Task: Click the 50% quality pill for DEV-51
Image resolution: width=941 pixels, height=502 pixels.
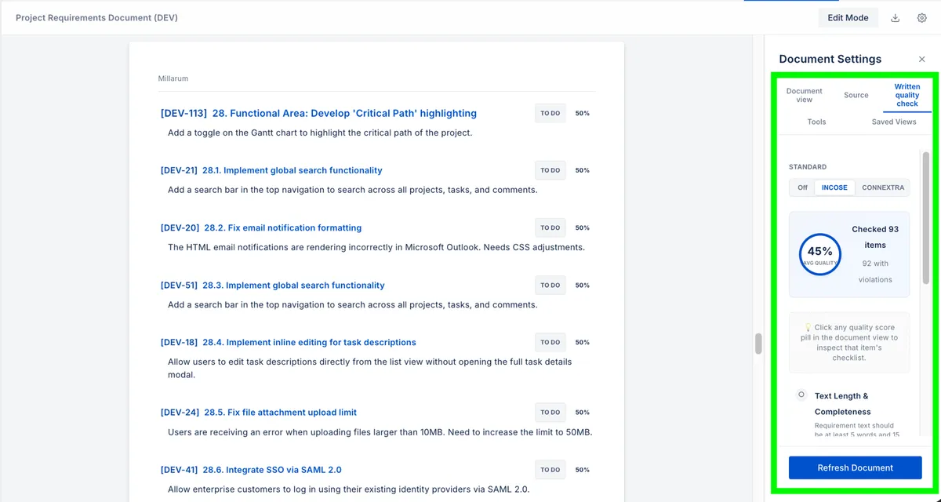Action: click(x=583, y=286)
